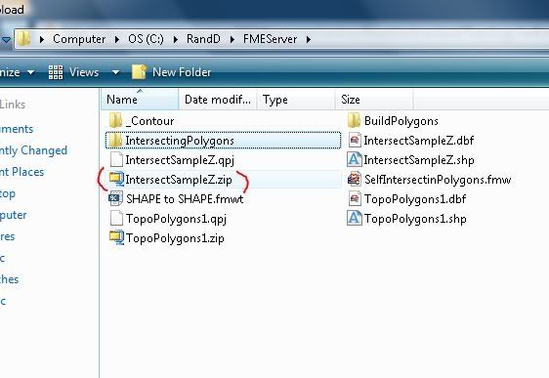Sort files by Name column

pyautogui.click(x=140, y=100)
